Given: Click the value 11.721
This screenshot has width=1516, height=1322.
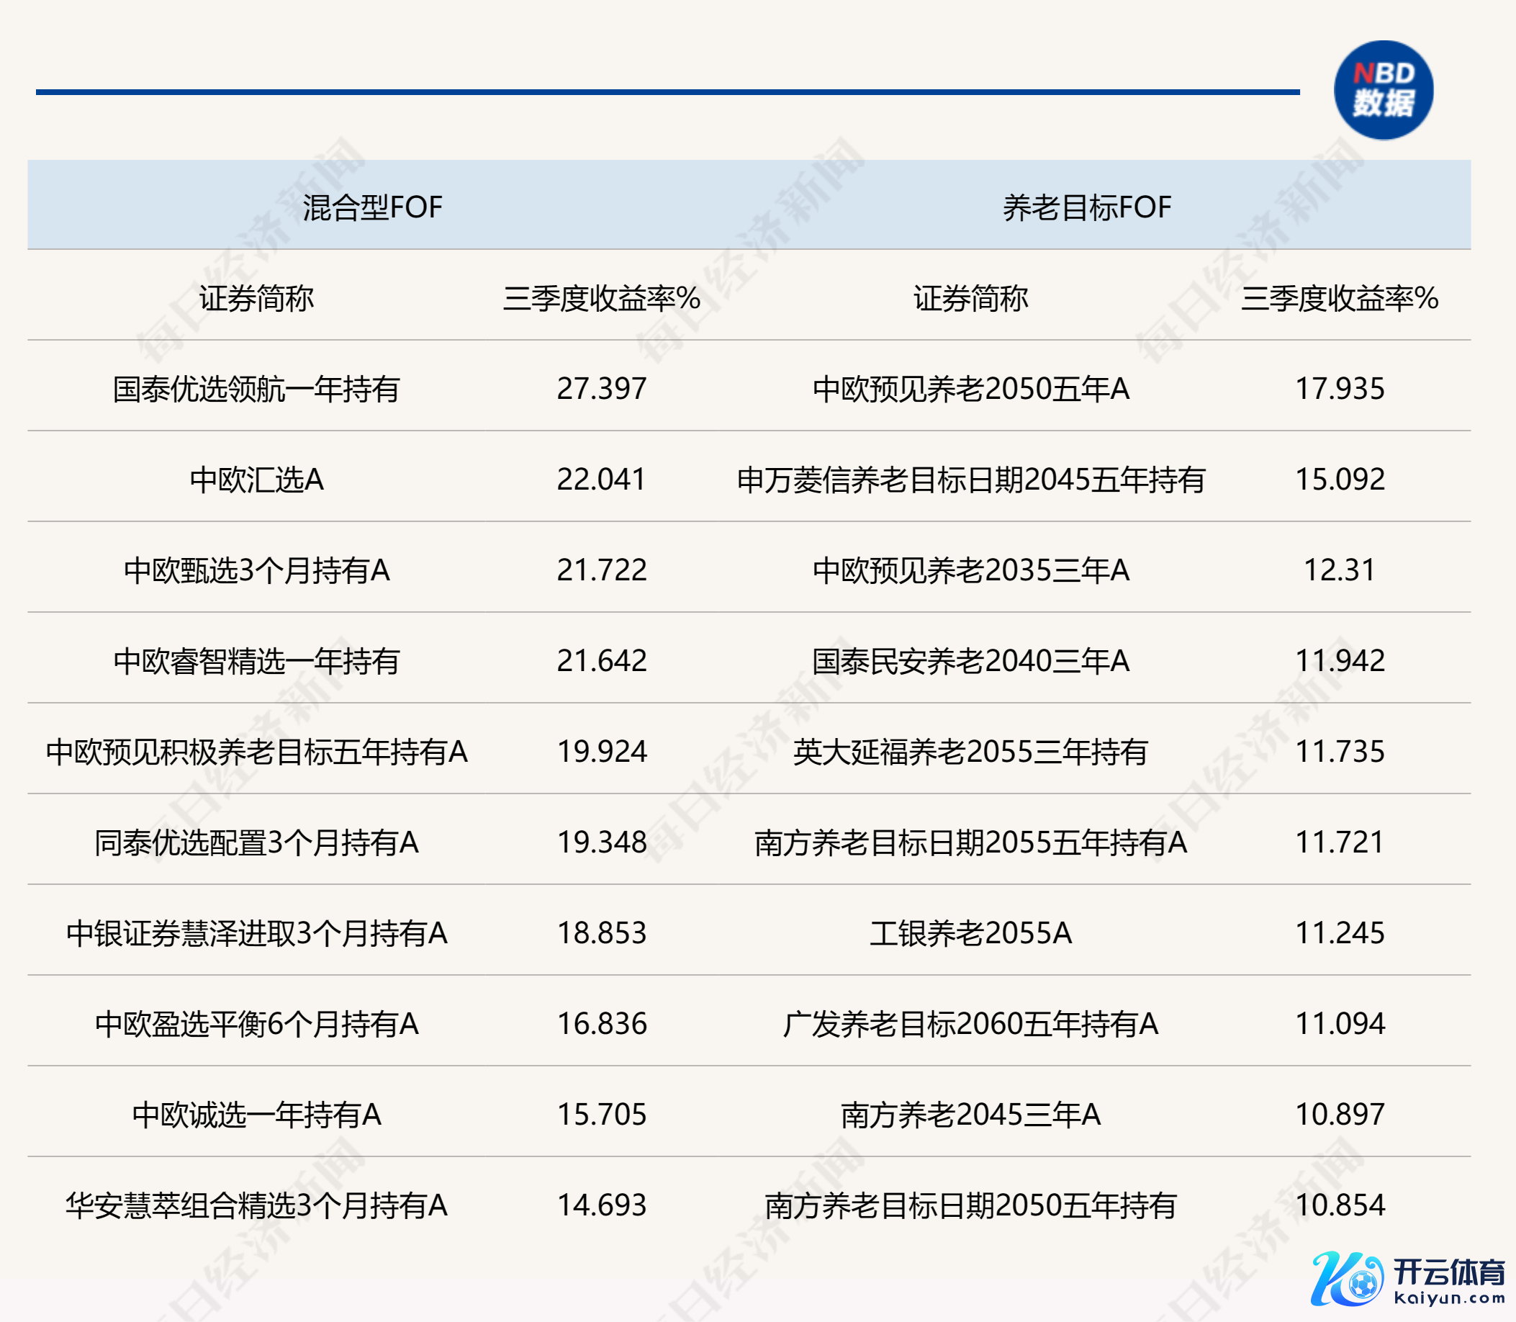Looking at the screenshot, I should pos(1340,842).
